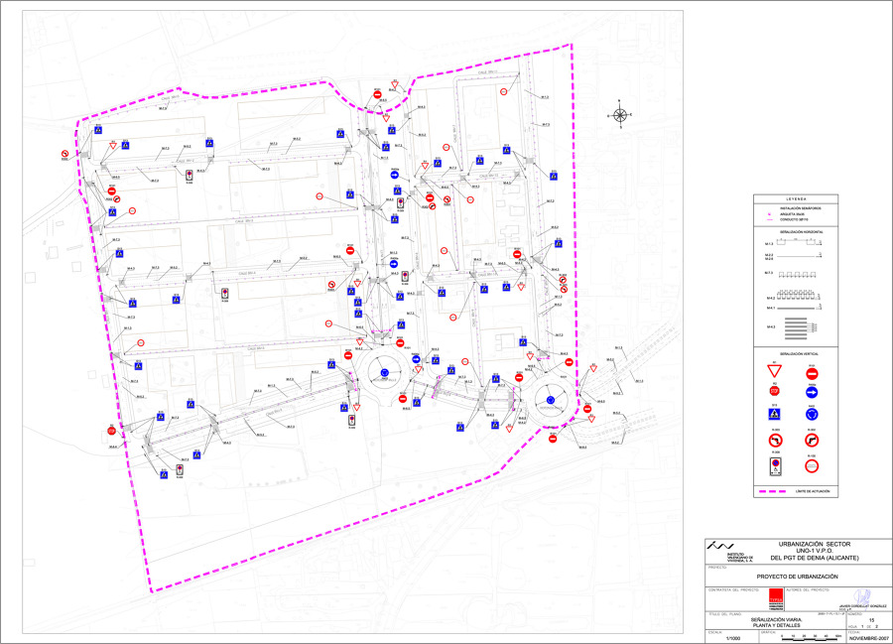Click the blue roundabout sign in the legend
This screenshot has height=644, width=893.
812,416
